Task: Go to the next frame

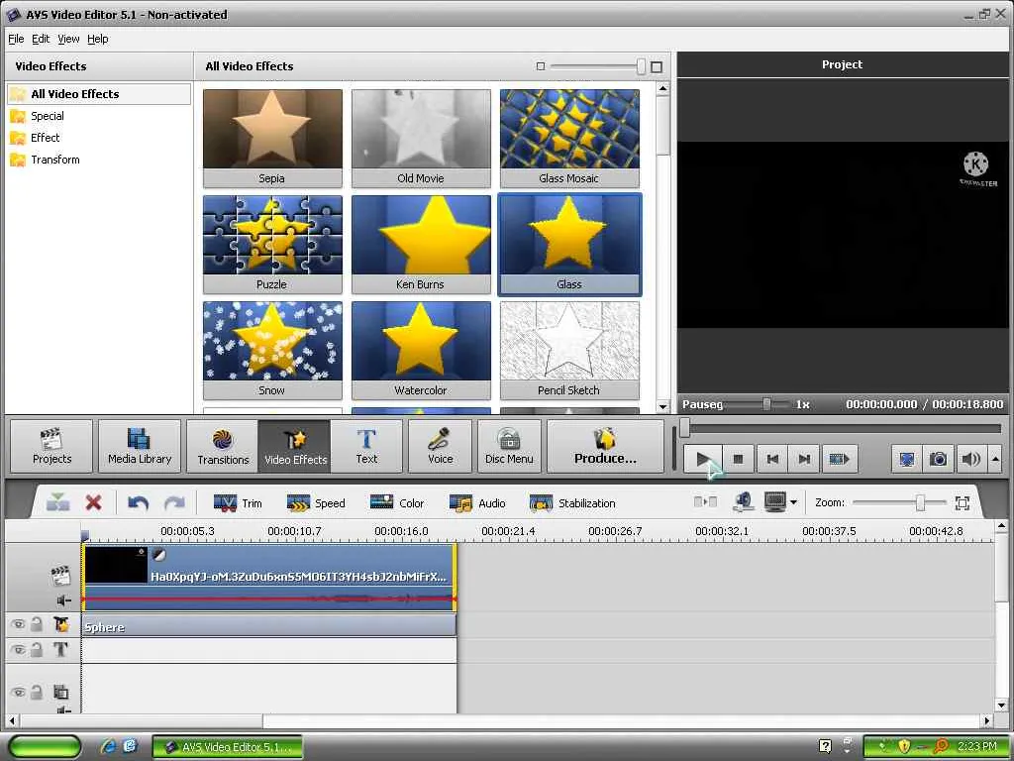Action: (x=804, y=459)
